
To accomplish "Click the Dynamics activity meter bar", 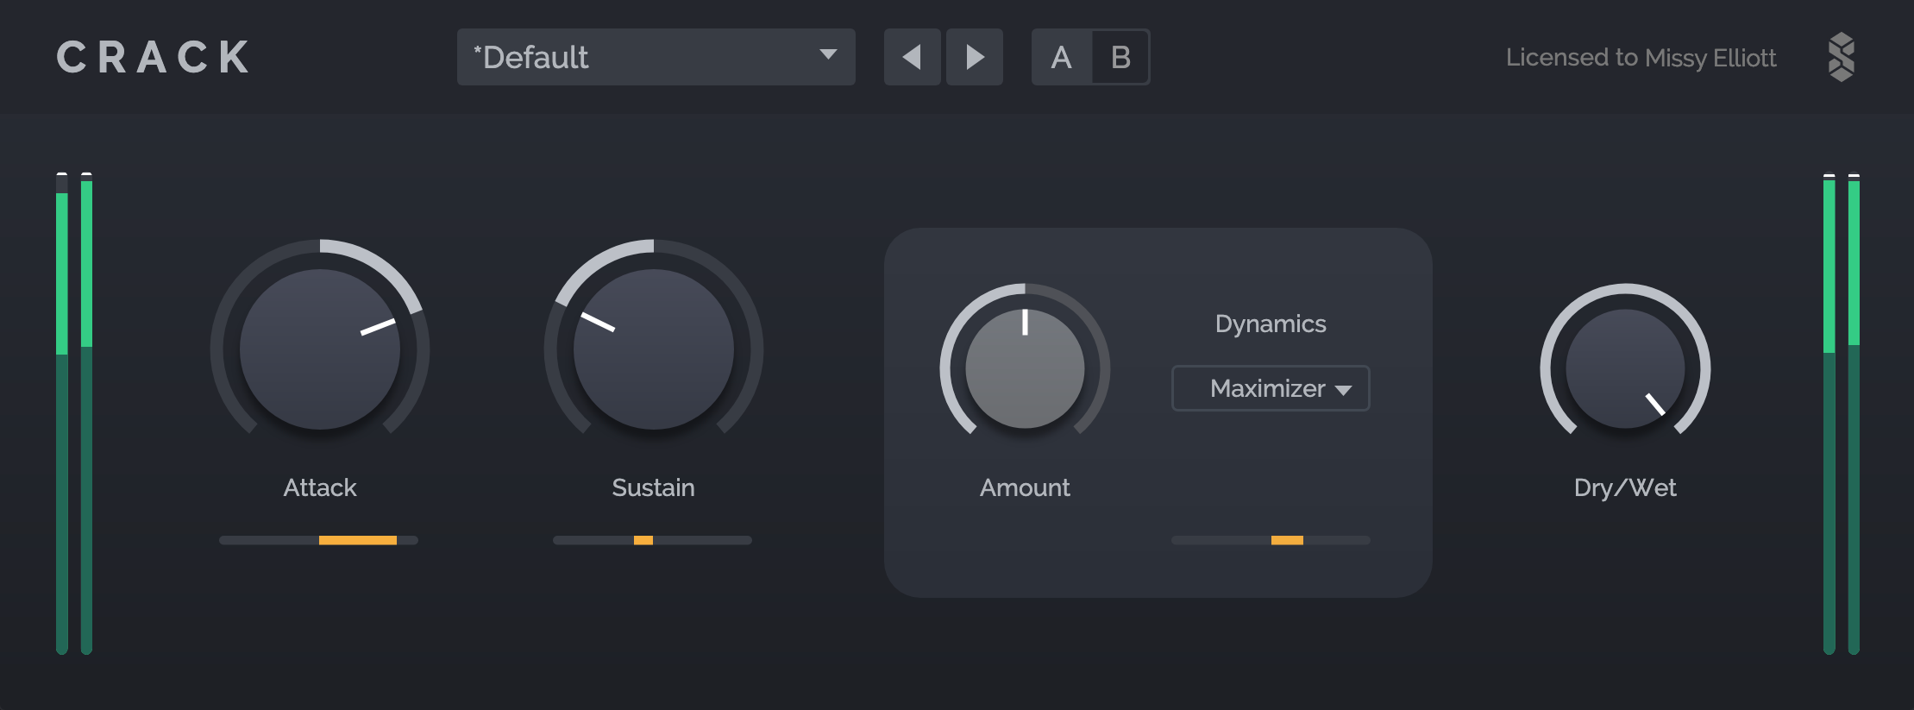I will (x=1271, y=540).
